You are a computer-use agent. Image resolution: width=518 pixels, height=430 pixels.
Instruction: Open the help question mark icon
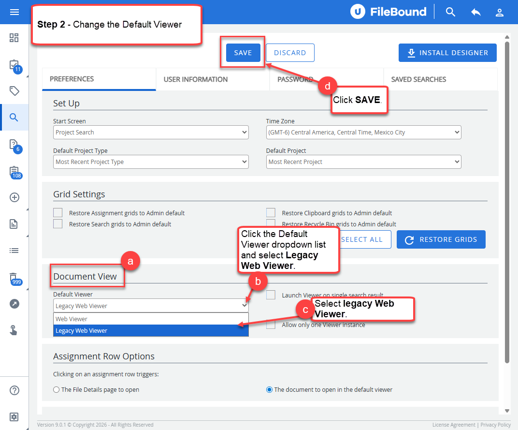tap(14, 390)
